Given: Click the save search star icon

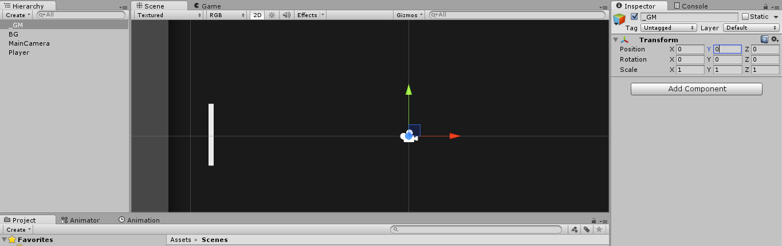Looking at the screenshot, I should point(599,229).
